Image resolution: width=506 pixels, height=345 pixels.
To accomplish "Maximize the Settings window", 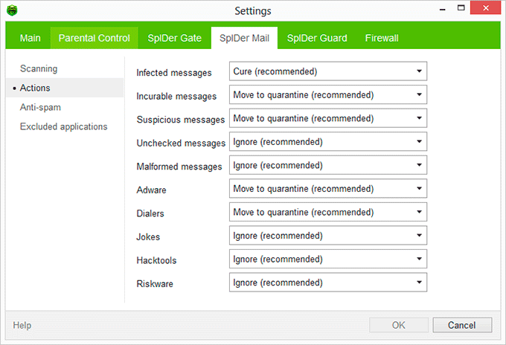I will (461, 8).
